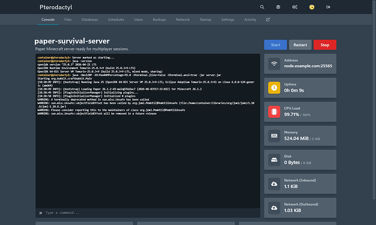The width and height of the screenshot is (376, 225).
Task: Click the Network Outbound cloud upload icon
Action: pyautogui.click(x=274, y=208)
